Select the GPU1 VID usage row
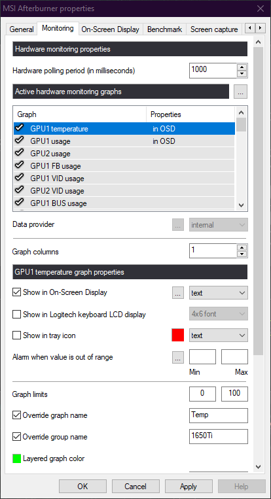Viewport: 271px width, 499px height. pos(124,178)
